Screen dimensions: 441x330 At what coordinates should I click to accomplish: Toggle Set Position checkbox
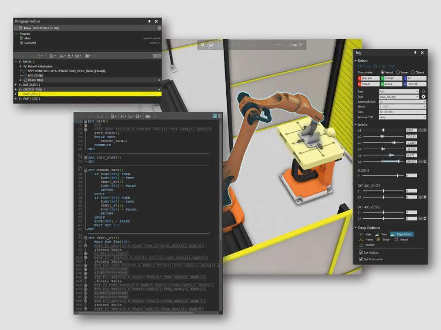pyautogui.click(x=361, y=253)
